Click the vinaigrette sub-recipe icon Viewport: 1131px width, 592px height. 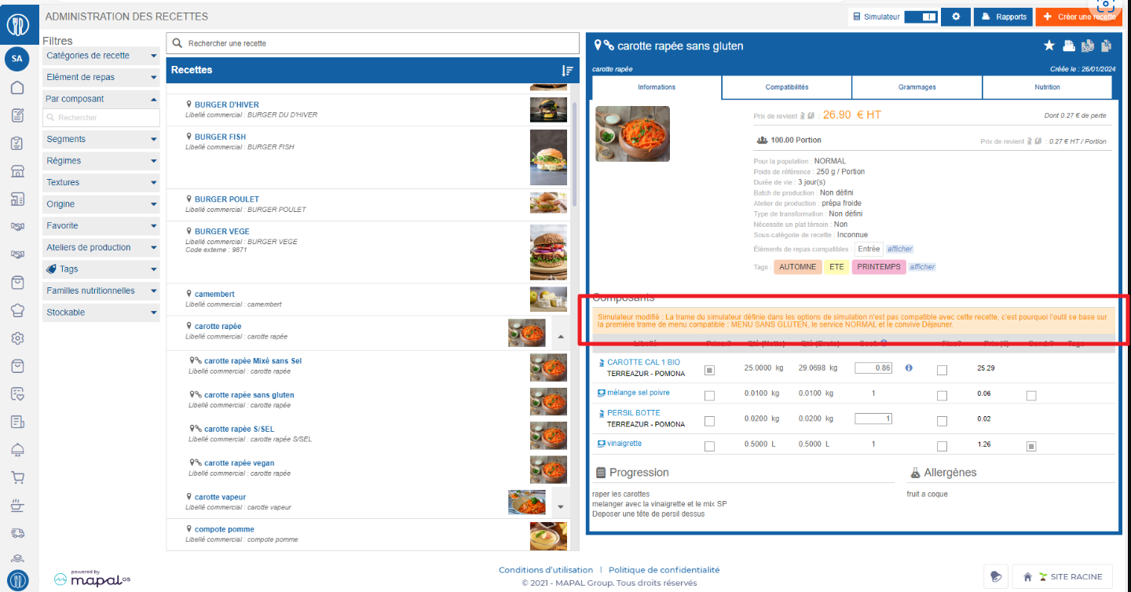601,444
